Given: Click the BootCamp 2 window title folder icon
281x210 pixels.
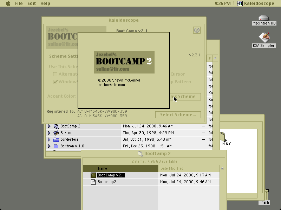Looking at the screenshot, I should 140,154.
